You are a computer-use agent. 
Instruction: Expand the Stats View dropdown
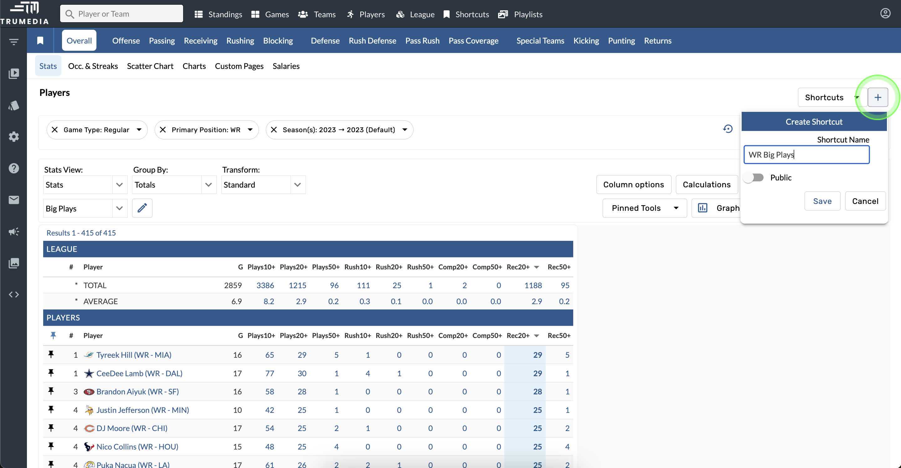coord(119,185)
